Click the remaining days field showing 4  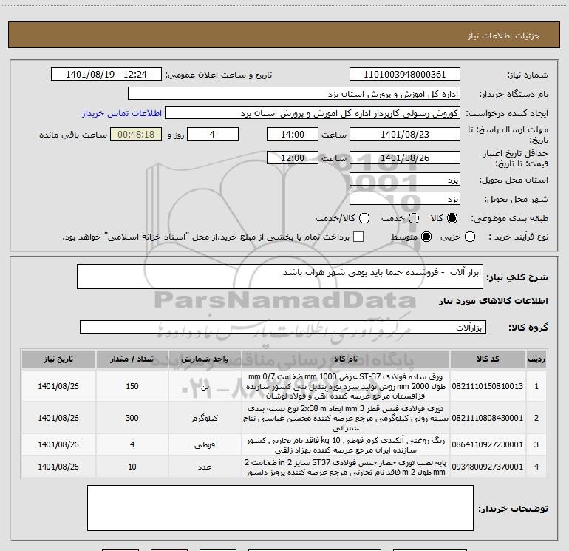coord(213,134)
